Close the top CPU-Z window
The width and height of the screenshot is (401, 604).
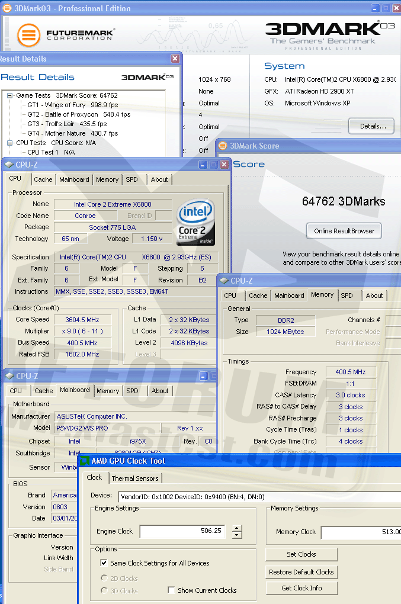coord(224,165)
